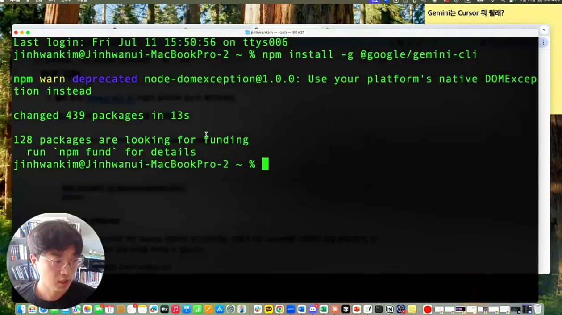Open Pages in the Dock
This screenshot has width=562, height=315.
(x=208, y=309)
